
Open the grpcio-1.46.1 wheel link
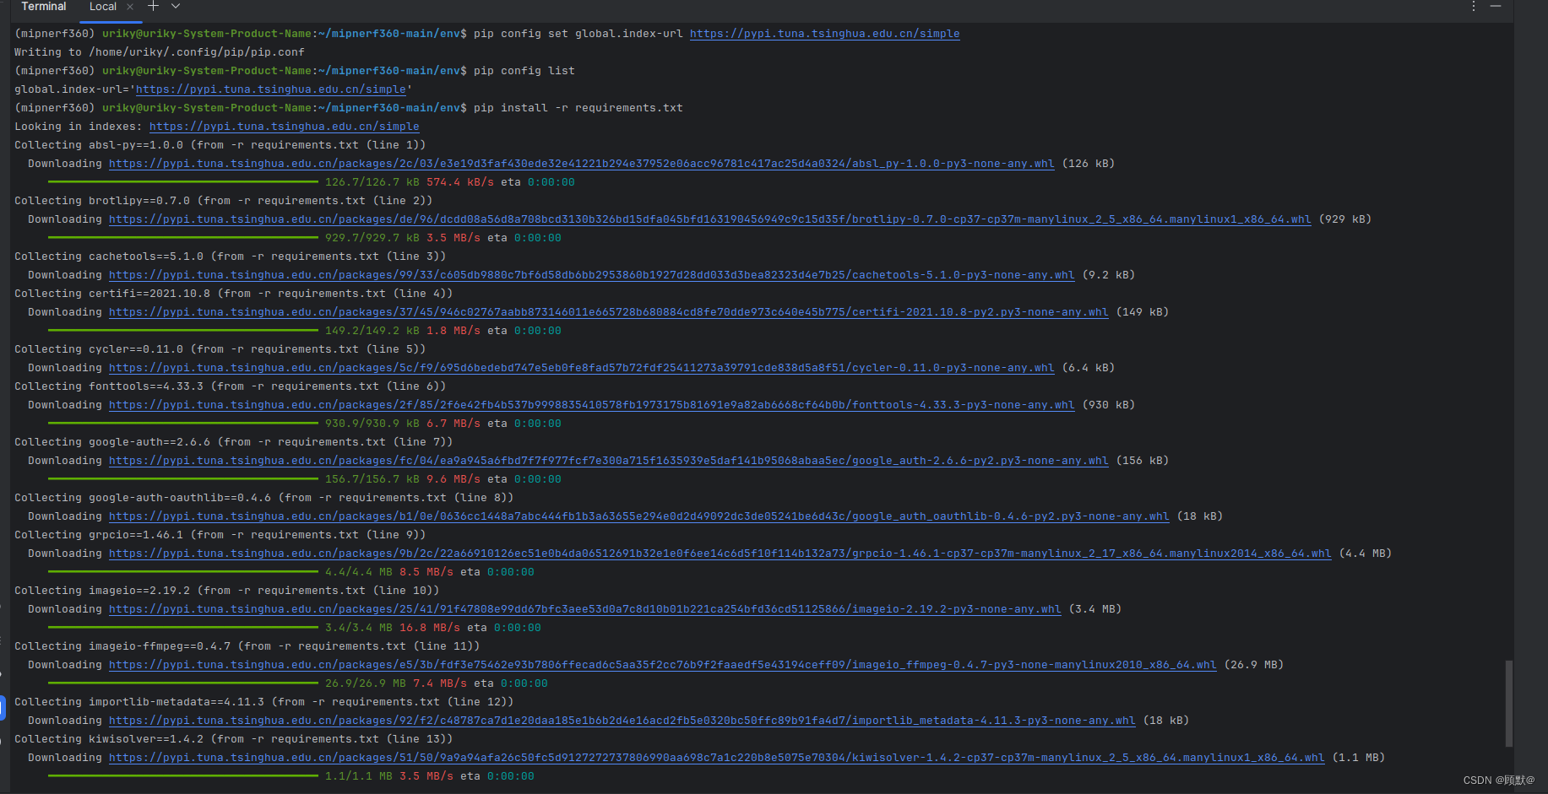point(720,553)
